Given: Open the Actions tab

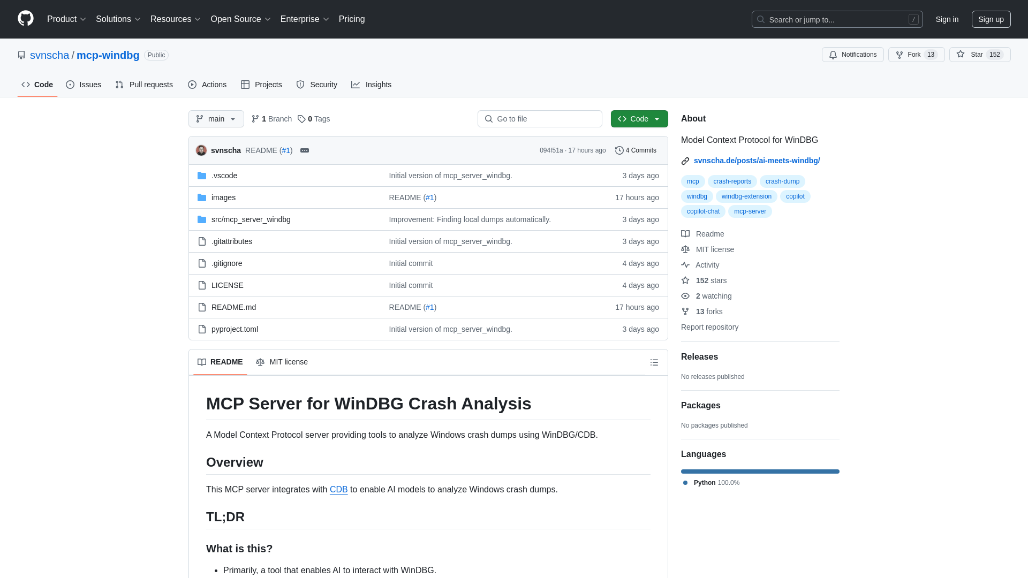Looking at the screenshot, I should click(x=207, y=85).
